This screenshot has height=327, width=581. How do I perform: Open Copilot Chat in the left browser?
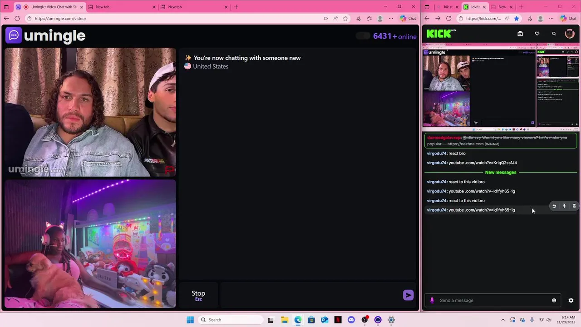click(x=408, y=19)
